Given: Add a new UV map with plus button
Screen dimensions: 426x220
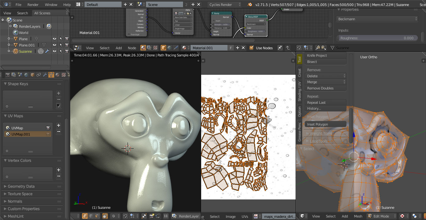Looking at the screenshot, I should (x=58, y=125).
